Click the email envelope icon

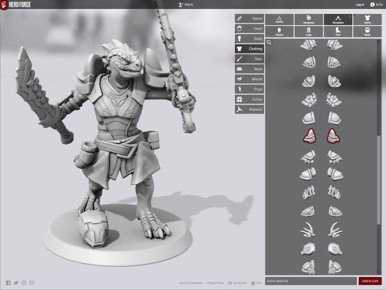click(x=32, y=283)
